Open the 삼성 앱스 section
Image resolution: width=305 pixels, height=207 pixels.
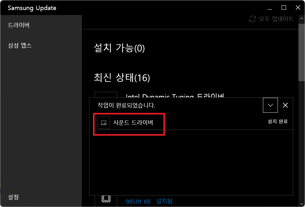pos(20,45)
